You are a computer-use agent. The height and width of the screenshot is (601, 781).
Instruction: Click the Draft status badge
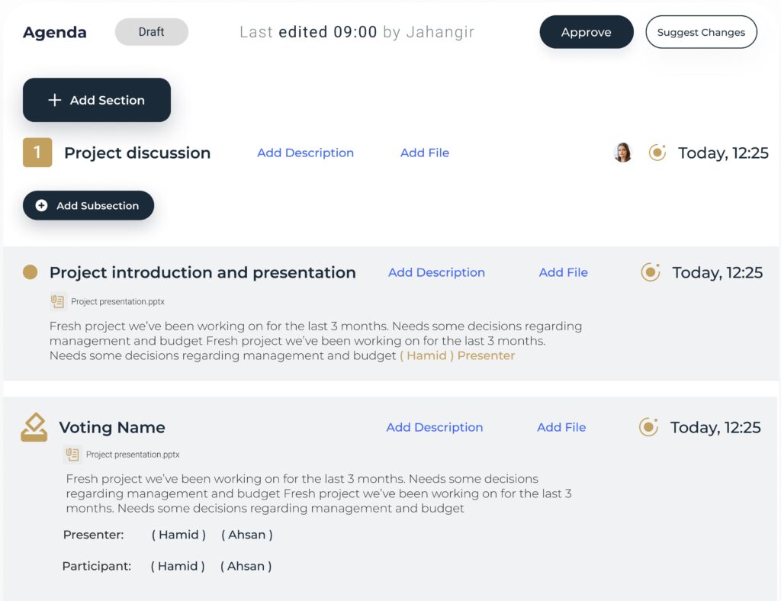pos(151,32)
